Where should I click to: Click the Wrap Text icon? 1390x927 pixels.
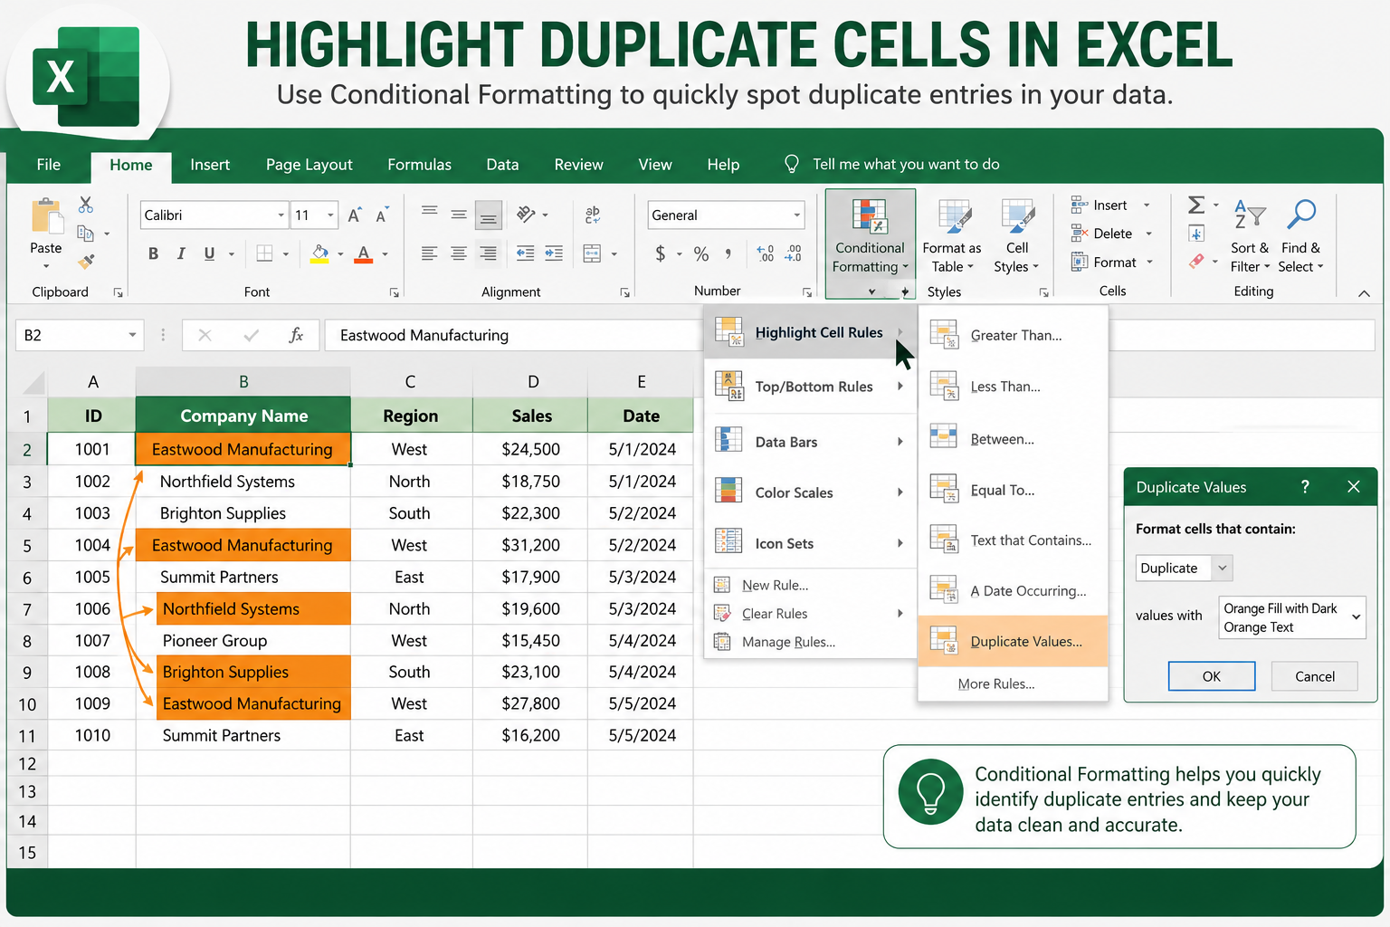(x=593, y=215)
